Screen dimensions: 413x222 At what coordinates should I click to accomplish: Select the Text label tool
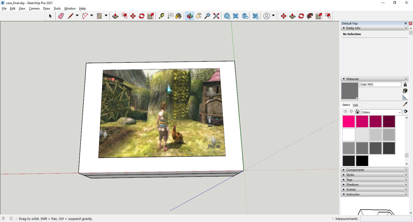170,16
